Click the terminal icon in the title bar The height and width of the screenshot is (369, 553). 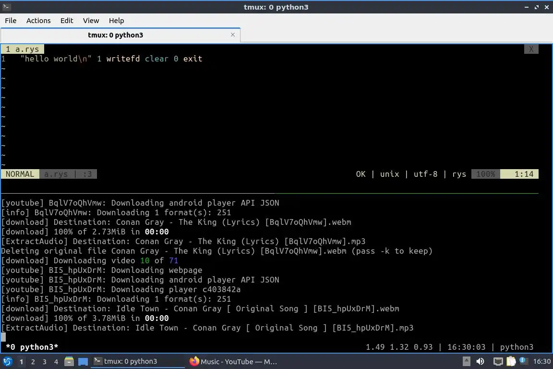click(6, 7)
